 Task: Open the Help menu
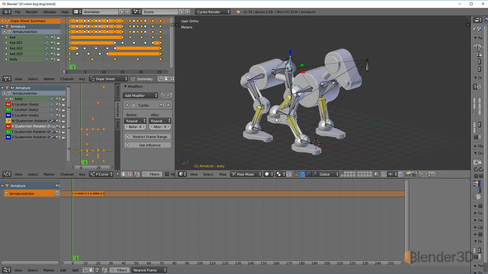[65, 12]
